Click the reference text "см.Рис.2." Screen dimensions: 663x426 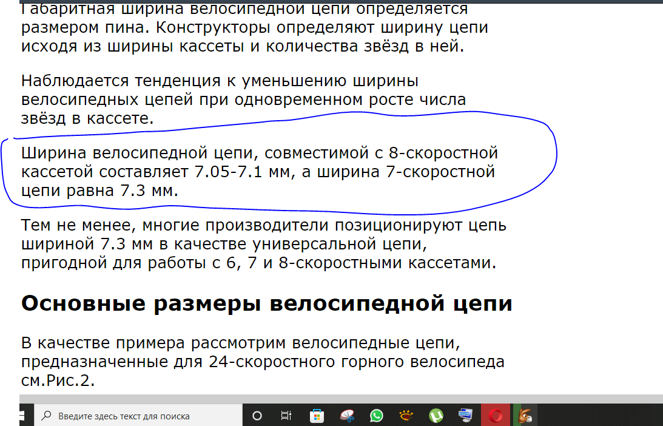coord(58,380)
